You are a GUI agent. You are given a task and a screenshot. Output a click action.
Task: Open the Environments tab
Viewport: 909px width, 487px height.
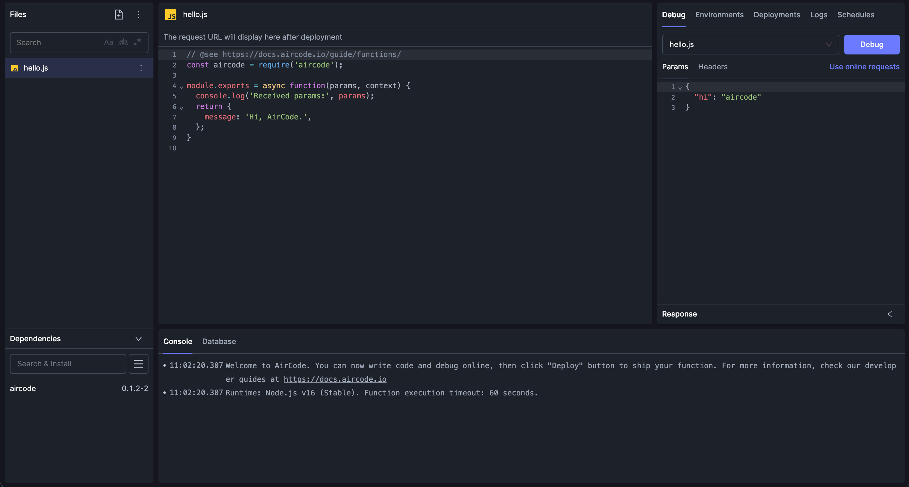[x=719, y=15]
